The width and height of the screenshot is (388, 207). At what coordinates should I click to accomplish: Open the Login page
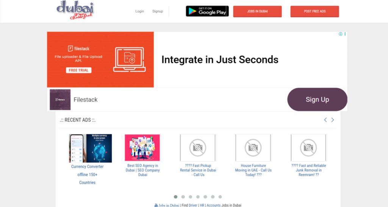pos(139,11)
